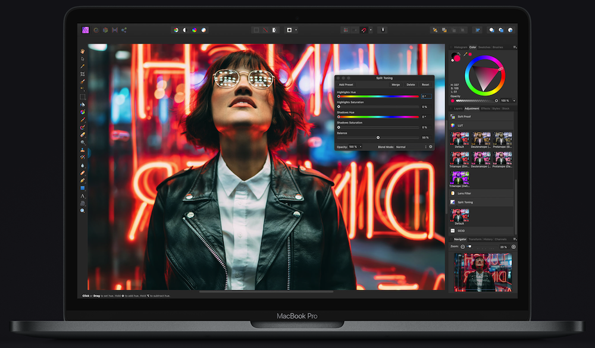Viewport: 595px width, 348px height.
Task: Pick the color picker eyedropper in Color panel
Action: coord(465,54)
